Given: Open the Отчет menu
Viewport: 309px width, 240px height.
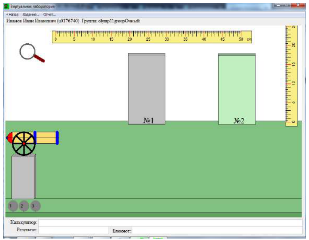Looking at the screenshot, I should coord(49,15).
